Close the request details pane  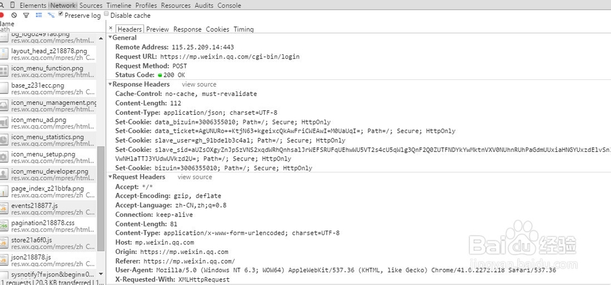click(111, 29)
